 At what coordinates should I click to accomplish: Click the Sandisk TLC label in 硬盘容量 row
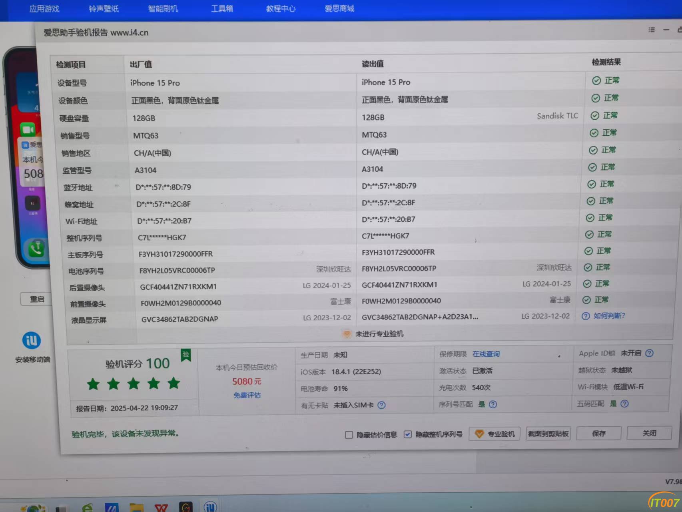tap(557, 116)
